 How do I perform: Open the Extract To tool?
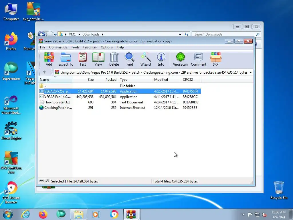[66, 59]
